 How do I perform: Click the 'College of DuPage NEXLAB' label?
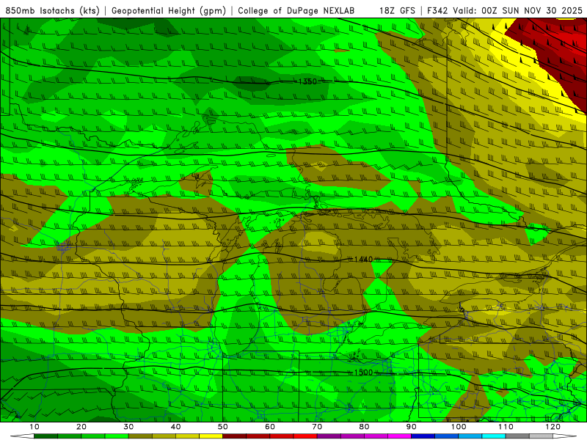[x=296, y=11]
